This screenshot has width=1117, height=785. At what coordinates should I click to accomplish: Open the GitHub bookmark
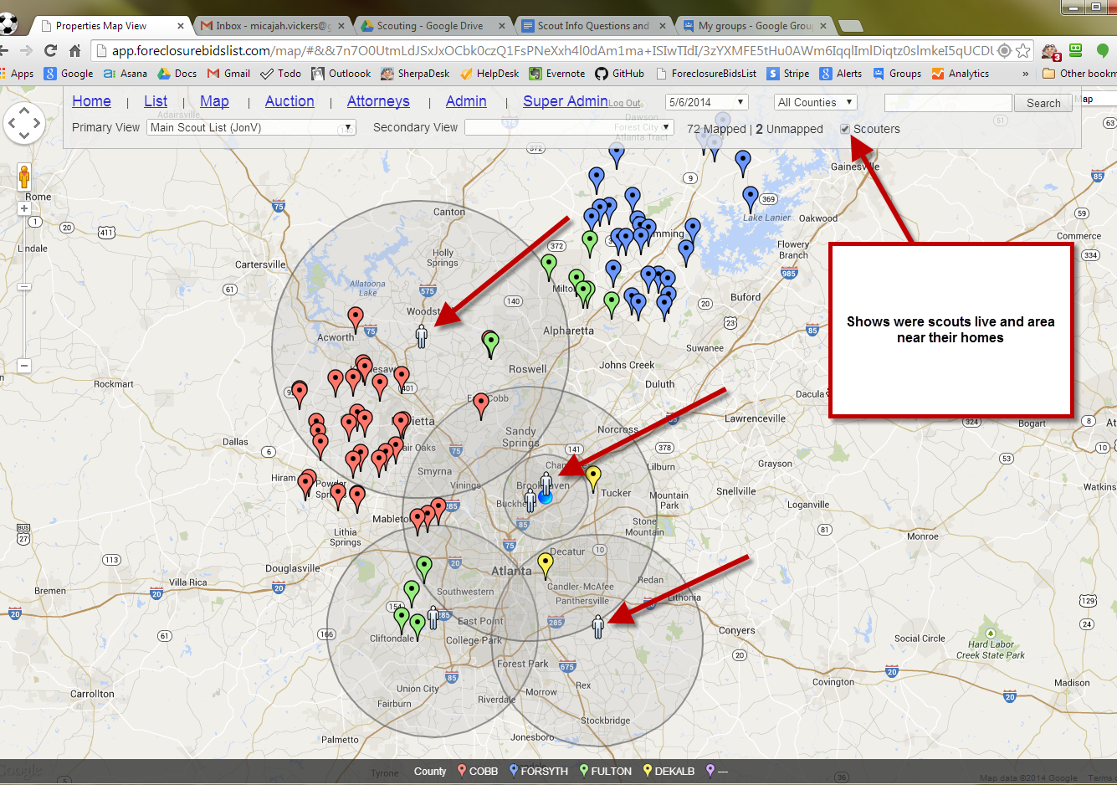pos(619,74)
